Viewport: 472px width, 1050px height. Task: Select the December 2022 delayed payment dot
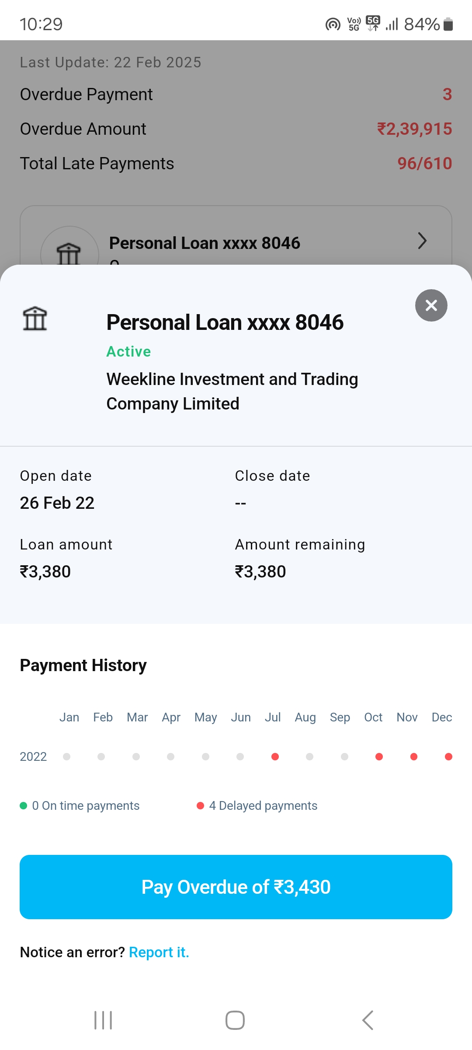point(448,756)
